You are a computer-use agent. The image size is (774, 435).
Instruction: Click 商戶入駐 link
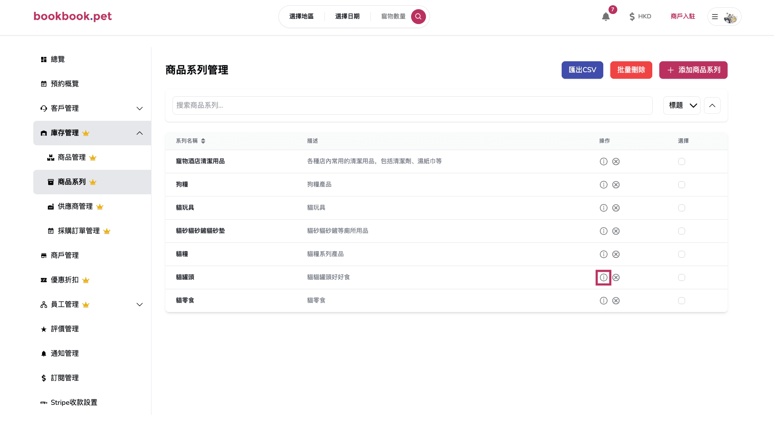pyautogui.click(x=683, y=17)
